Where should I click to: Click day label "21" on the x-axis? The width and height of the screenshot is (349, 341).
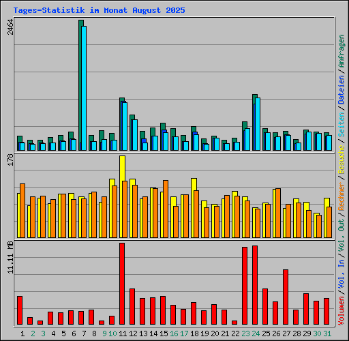[x=225, y=333]
